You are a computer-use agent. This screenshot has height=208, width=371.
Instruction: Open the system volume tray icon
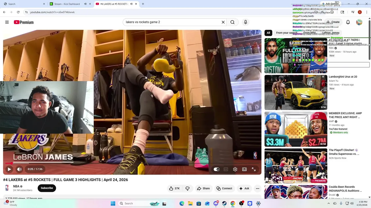tap(352, 203)
